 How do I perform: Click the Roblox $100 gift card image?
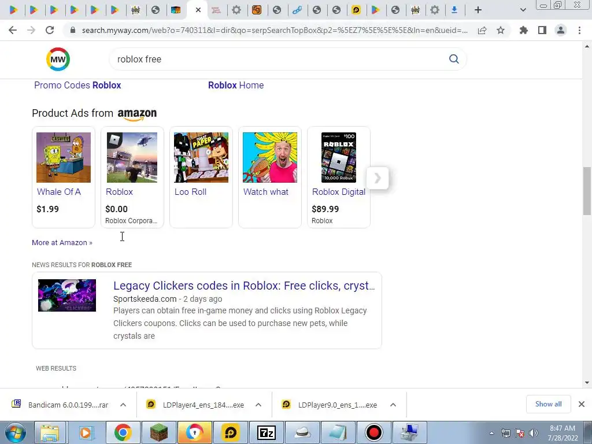339,157
